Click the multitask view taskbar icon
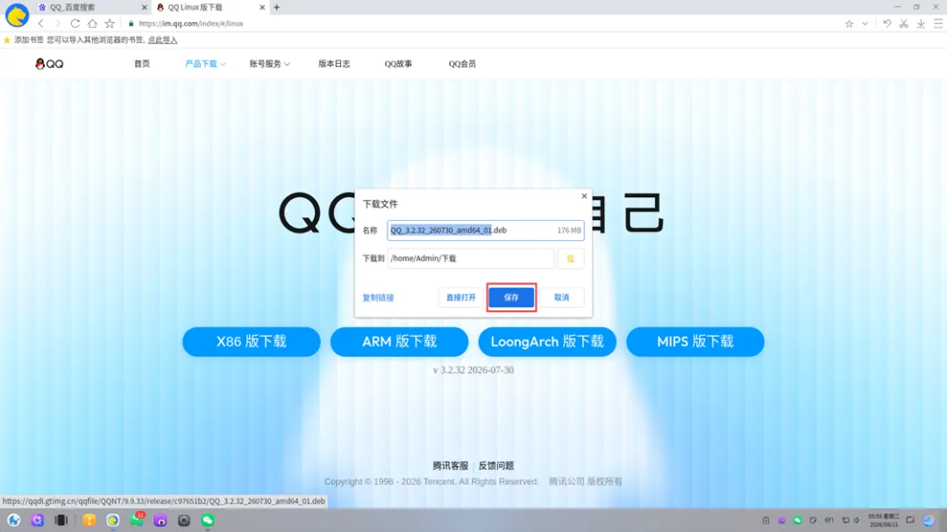The height and width of the screenshot is (532, 947). pyautogui.click(x=61, y=520)
